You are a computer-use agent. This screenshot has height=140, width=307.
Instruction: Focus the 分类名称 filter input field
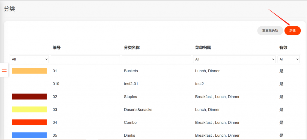[x=156, y=59]
